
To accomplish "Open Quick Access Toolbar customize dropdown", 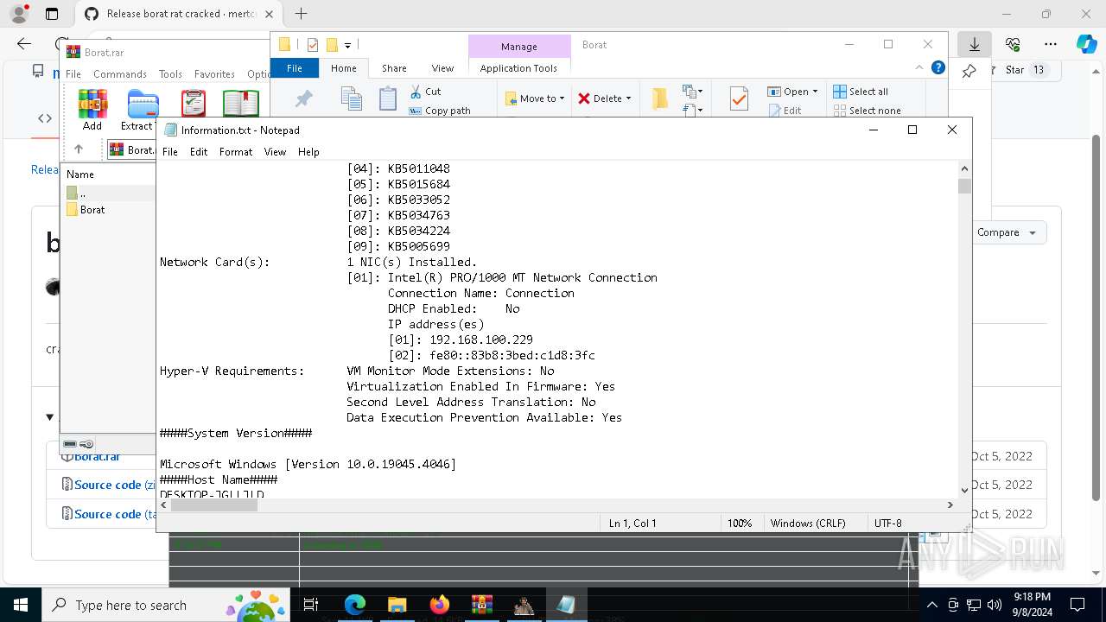I will click(x=347, y=45).
